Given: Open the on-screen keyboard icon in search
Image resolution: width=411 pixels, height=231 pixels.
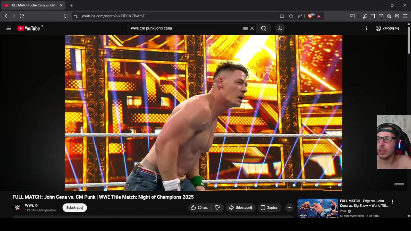Looking at the screenshot, I should 246,28.
